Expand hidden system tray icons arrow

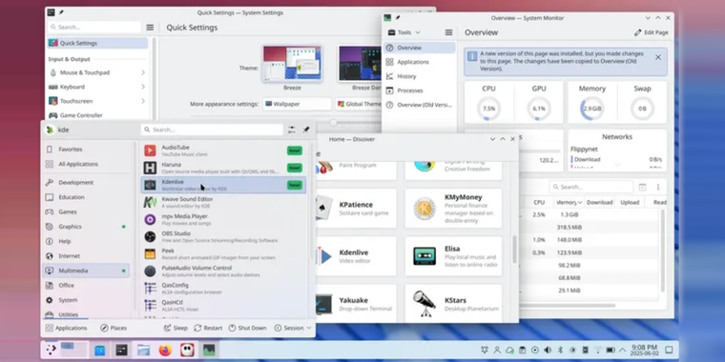622,350
